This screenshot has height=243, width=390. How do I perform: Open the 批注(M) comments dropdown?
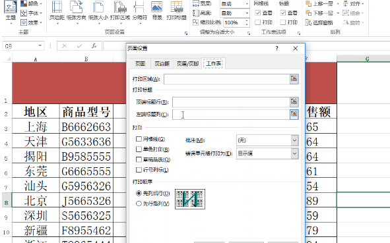(x=294, y=140)
